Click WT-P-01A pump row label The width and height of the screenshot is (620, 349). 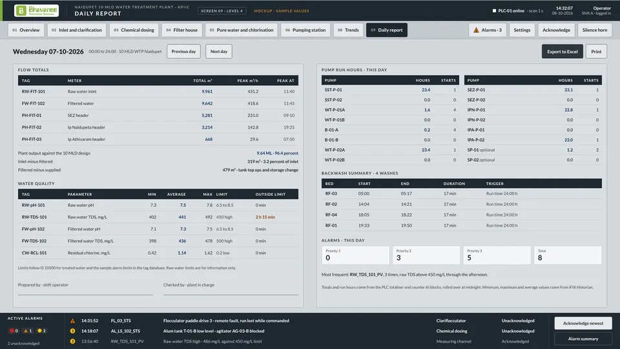click(x=335, y=110)
